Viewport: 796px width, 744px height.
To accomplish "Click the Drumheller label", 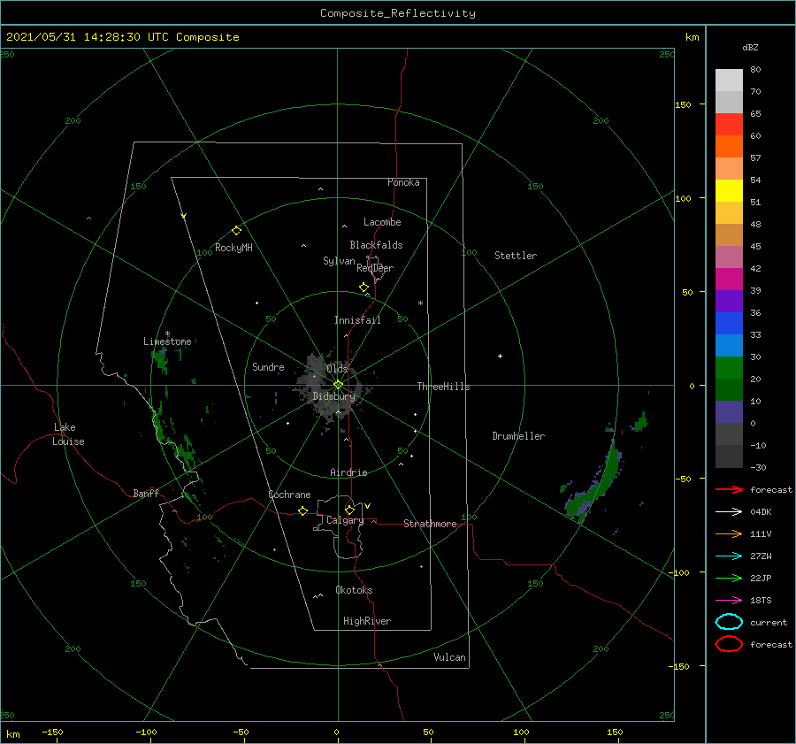I will tap(518, 436).
